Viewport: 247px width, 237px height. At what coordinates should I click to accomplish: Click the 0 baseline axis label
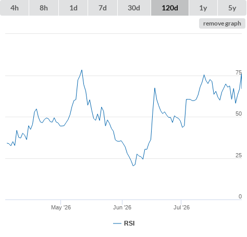click(240, 196)
